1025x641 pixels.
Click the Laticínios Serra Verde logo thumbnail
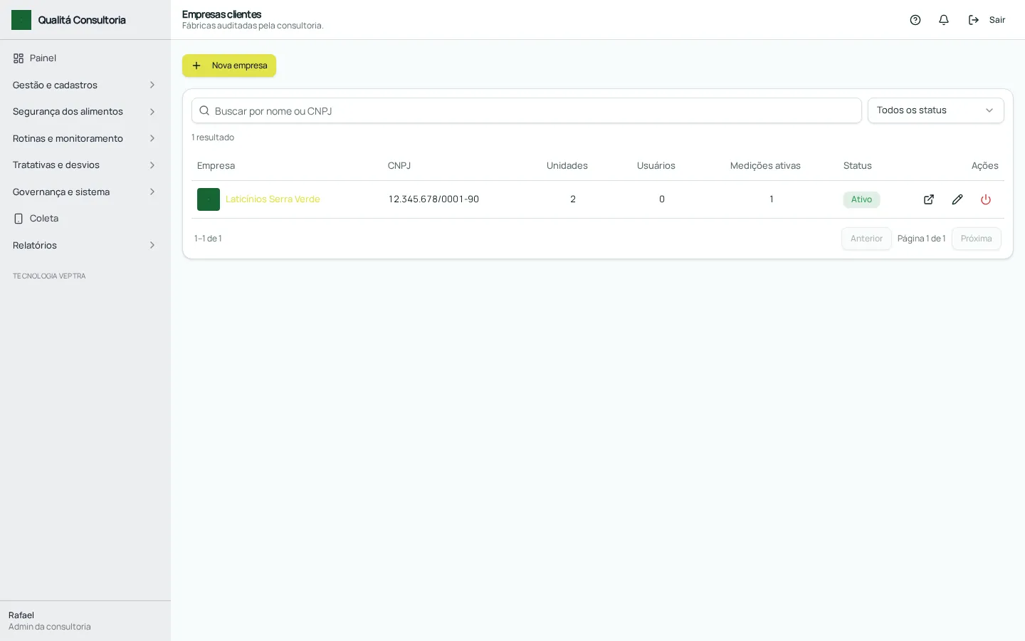[x=209, y=199]
